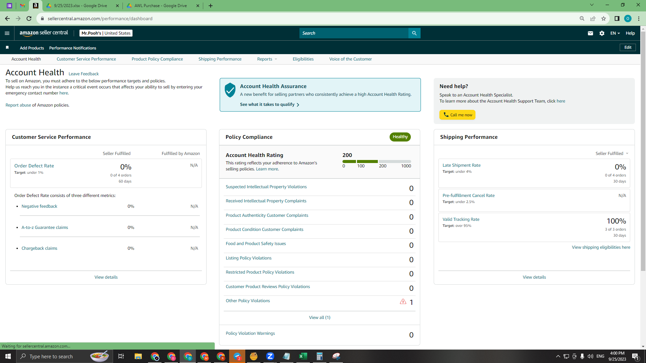Click the volume speaker icon in system tray

pyautogui.click(x=590, y=356)
